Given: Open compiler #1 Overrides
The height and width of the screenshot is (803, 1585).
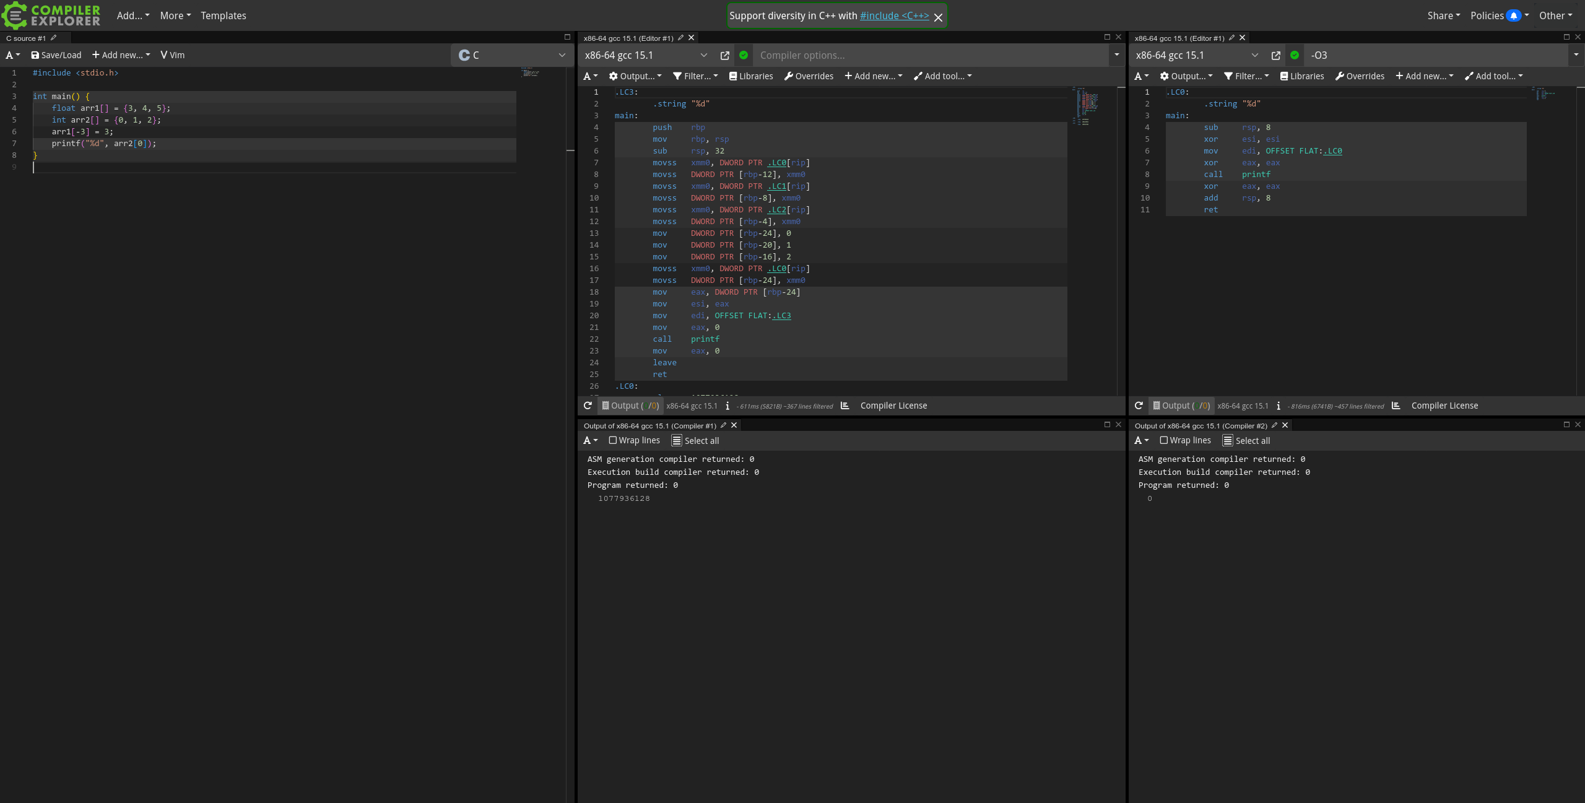Looking at the screenshot, I should pyautogui.click(x=809, y=76).
